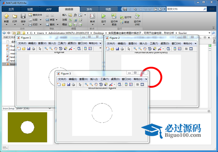Click Figure 3 hide plot tools icon

[x=138, y=85]
